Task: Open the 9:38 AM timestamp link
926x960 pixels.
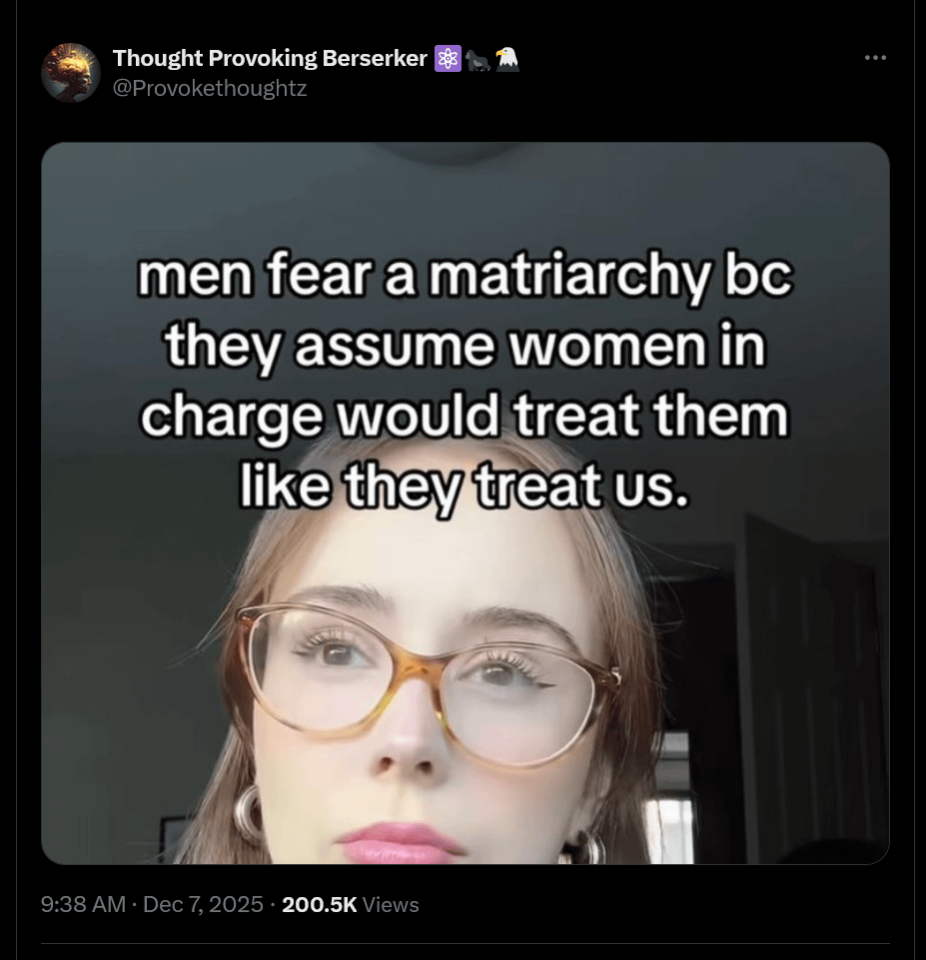Action: 83,904
